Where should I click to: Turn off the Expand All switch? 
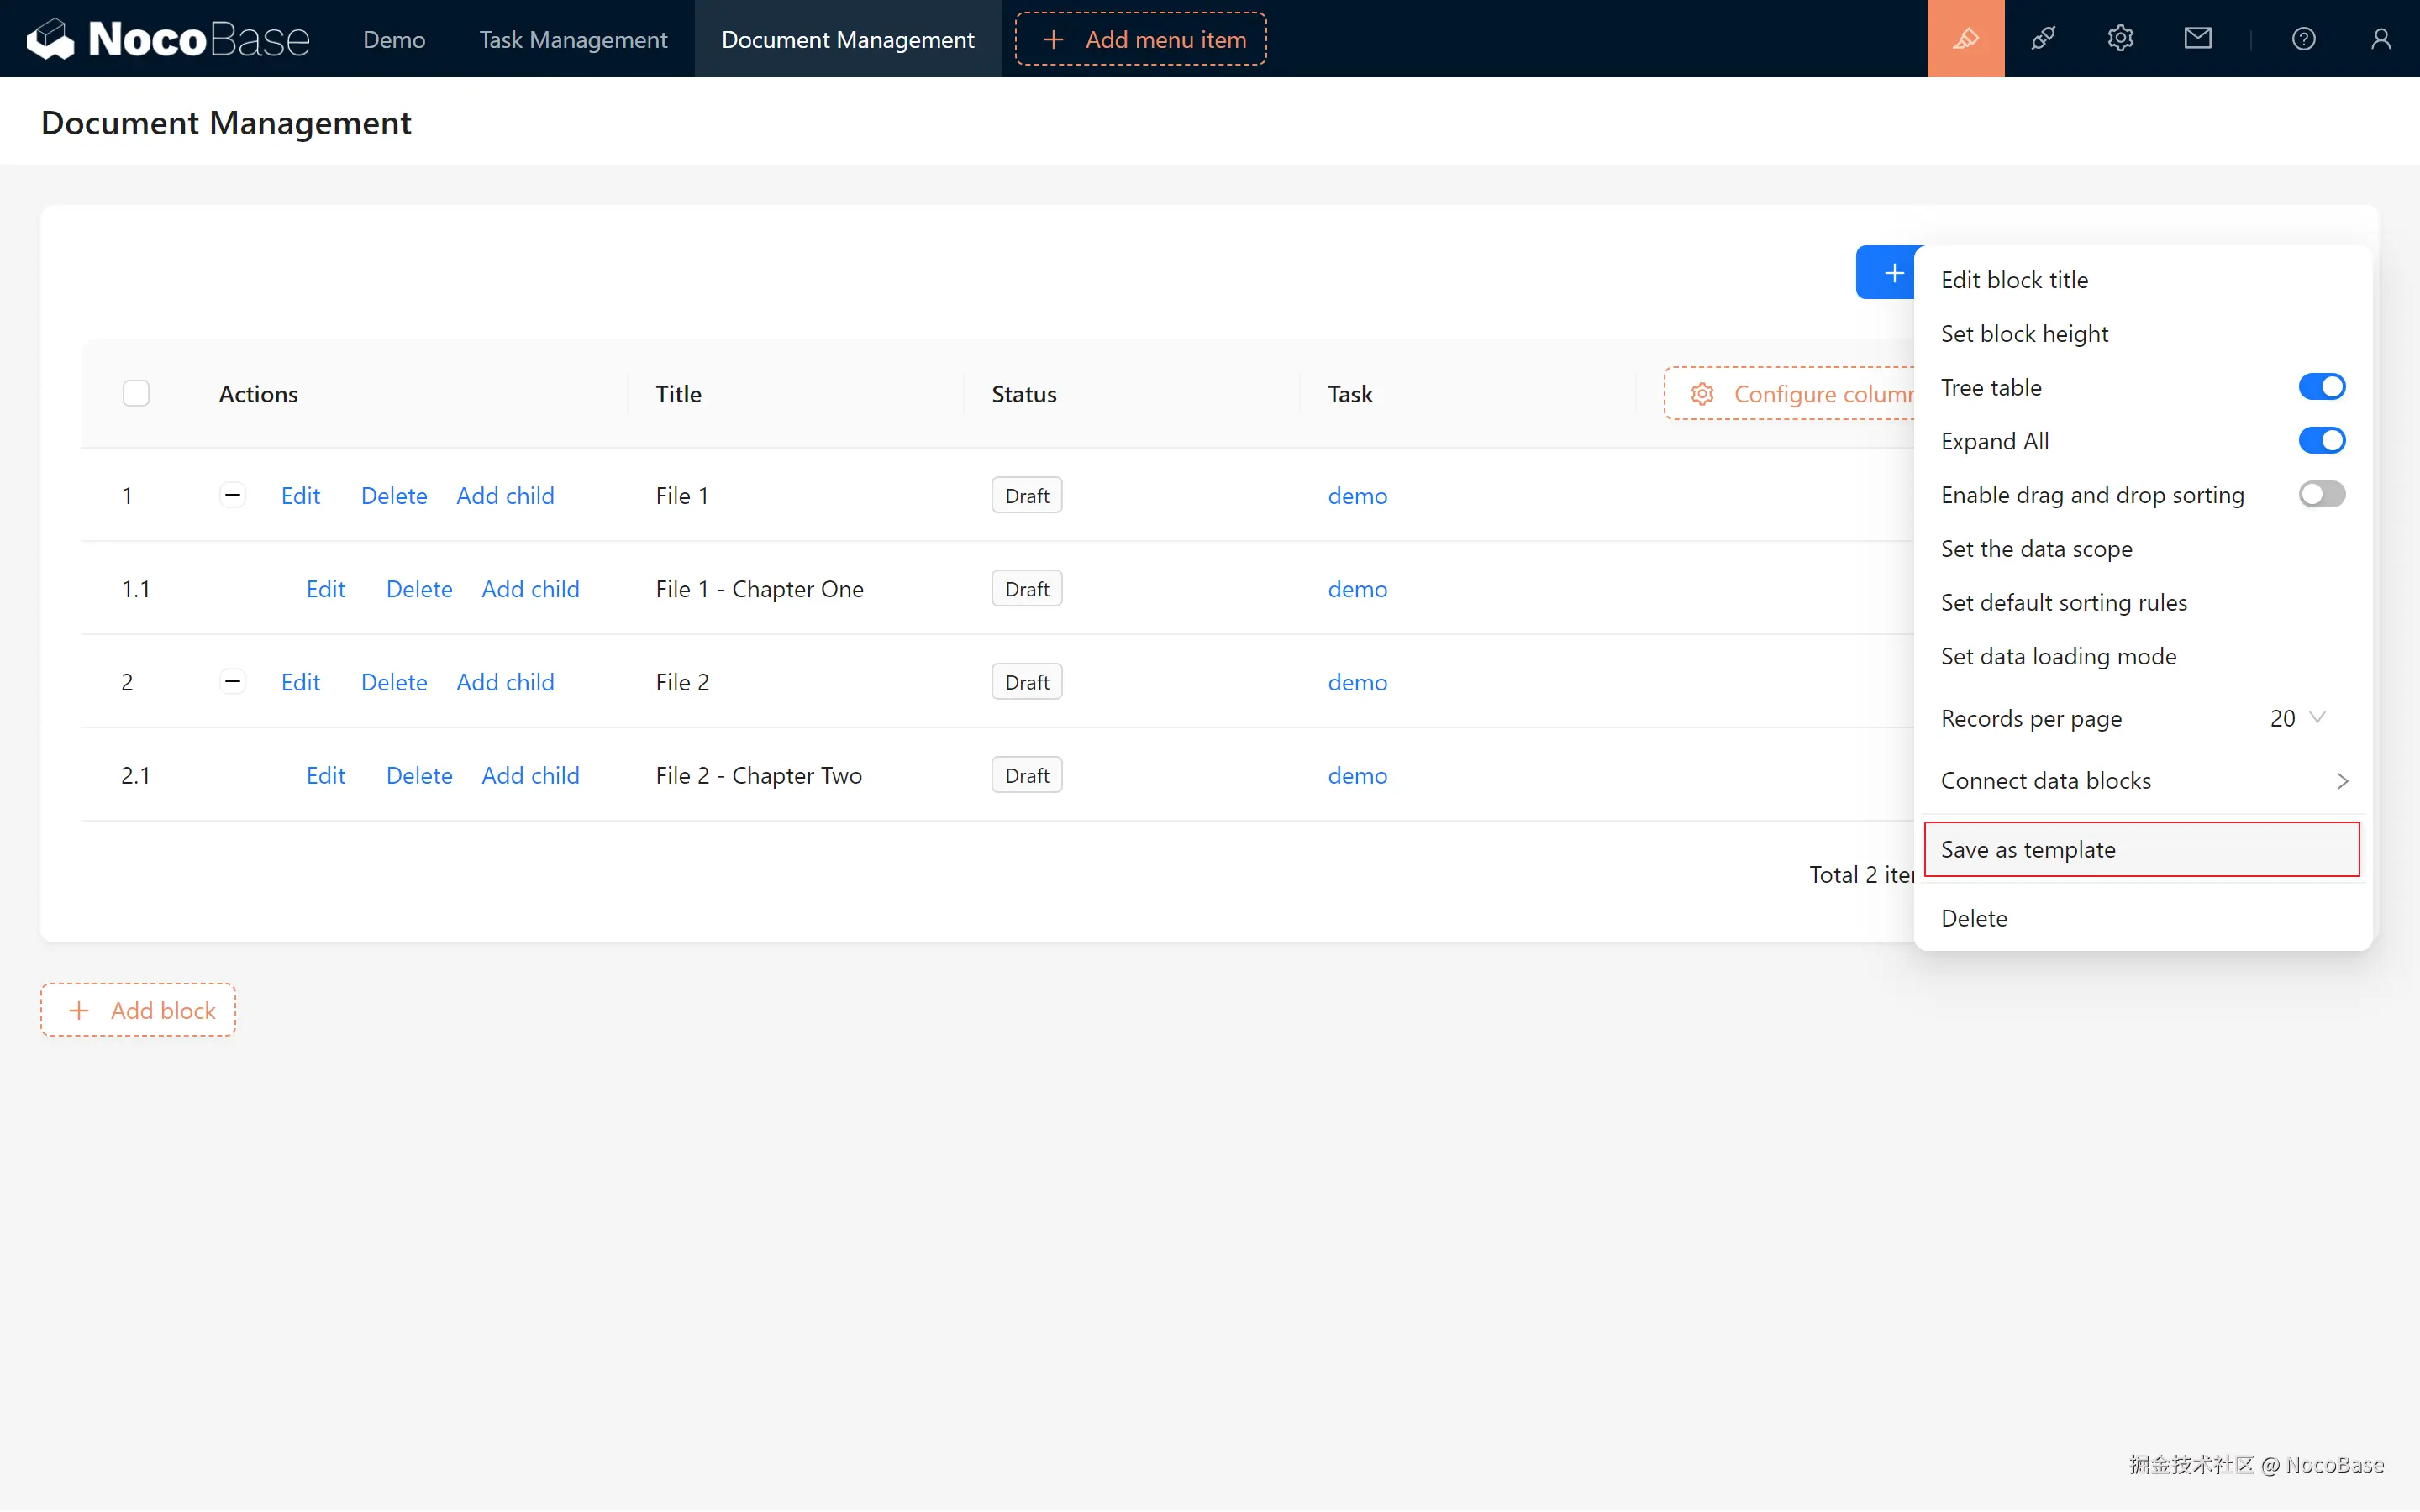point(2321,441)
